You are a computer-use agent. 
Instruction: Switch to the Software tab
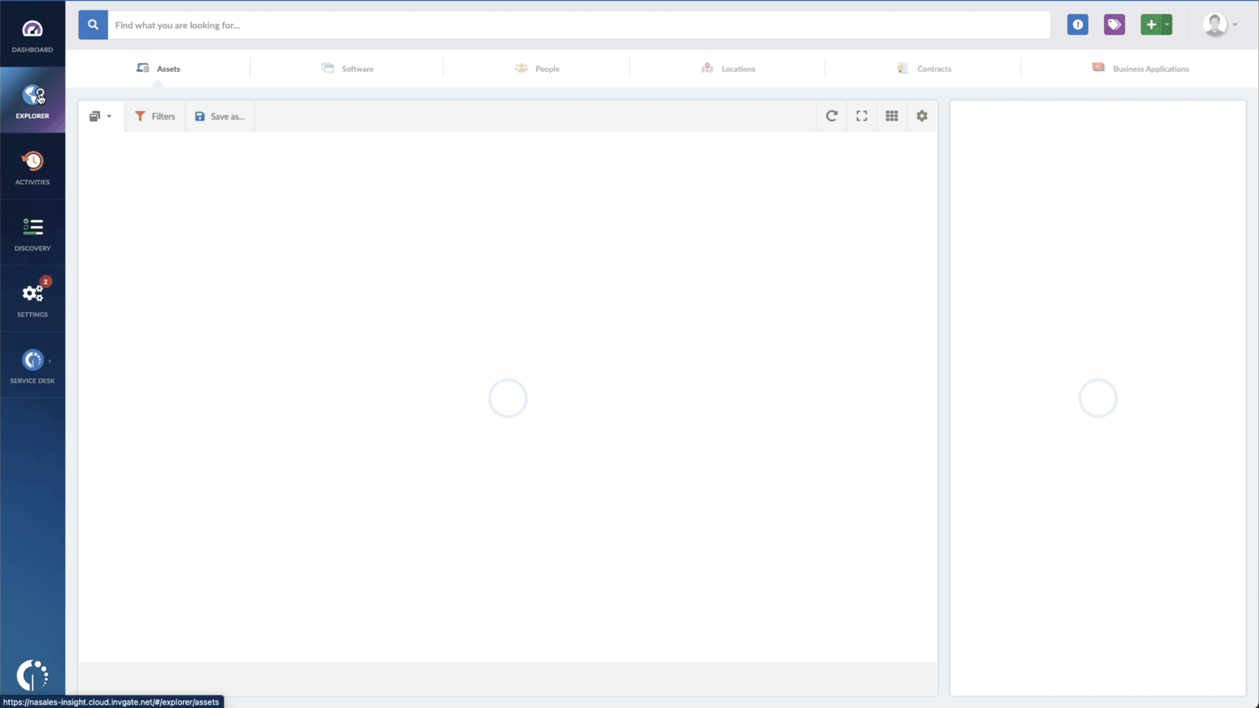pyautogui.click(x=357, y=68)
